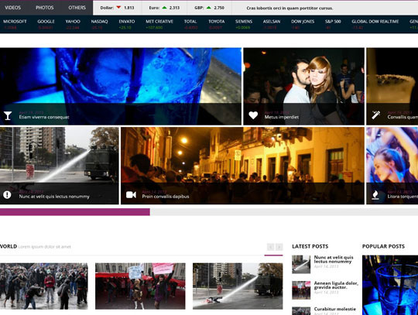
Task: Click the POPULAR POSTS heading
Action: [x=383, y=246]
